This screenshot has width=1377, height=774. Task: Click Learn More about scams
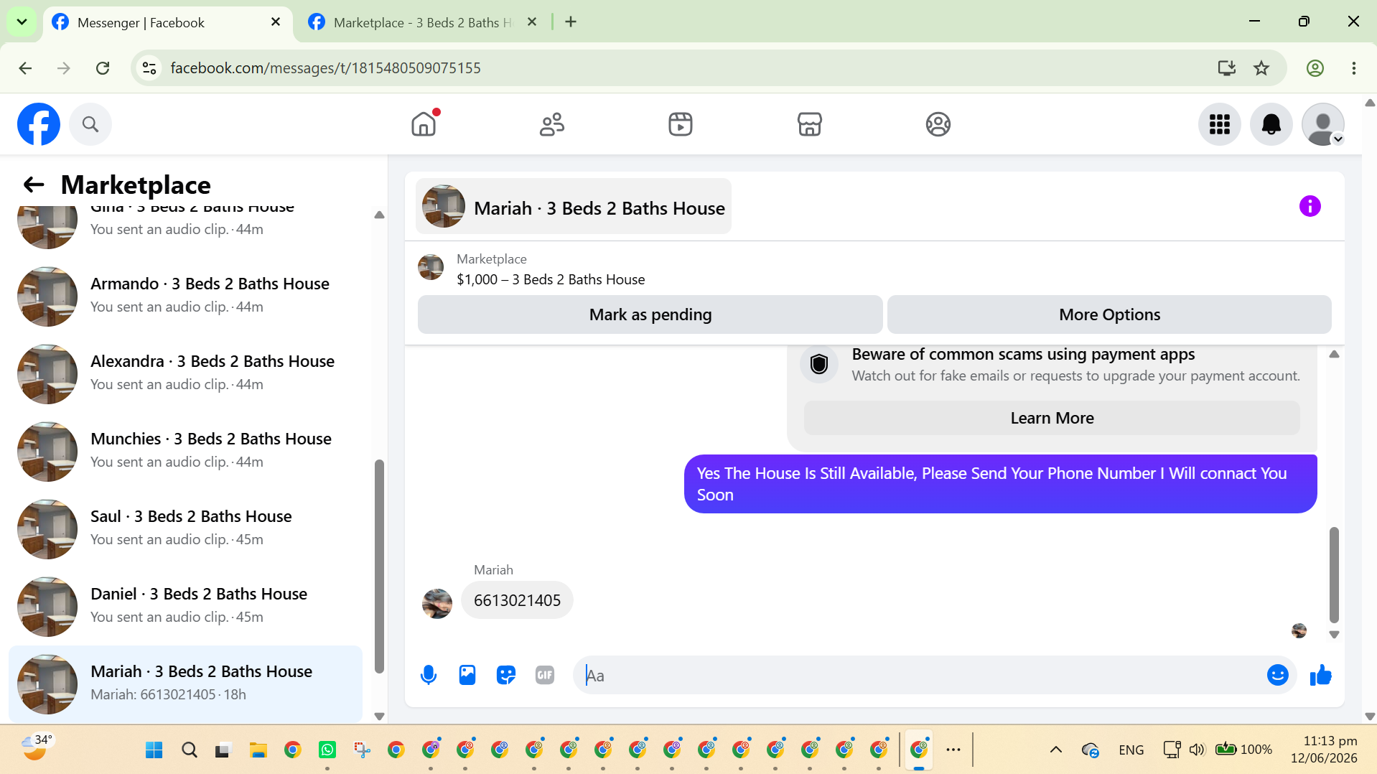point(1052,418)
